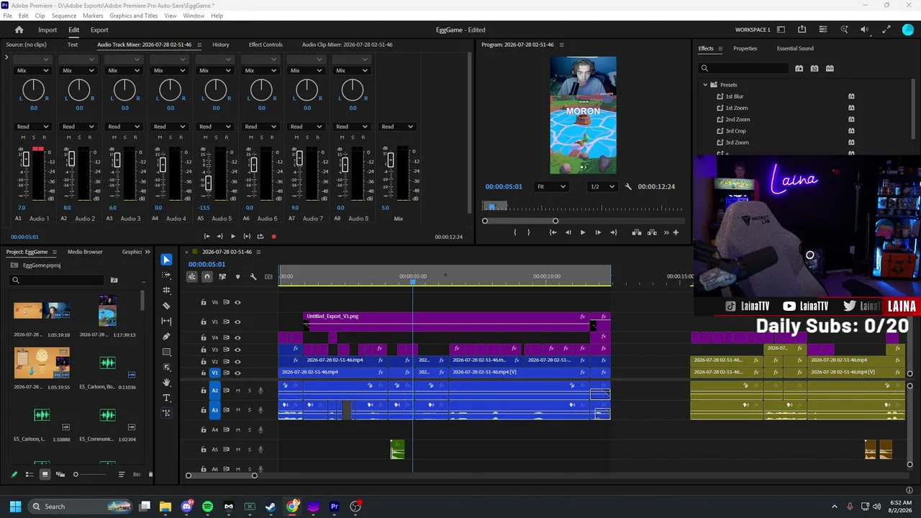Select the Slip tool
Image resolution: width=921 pixels, height=518 pixels.
coord(166,321)
